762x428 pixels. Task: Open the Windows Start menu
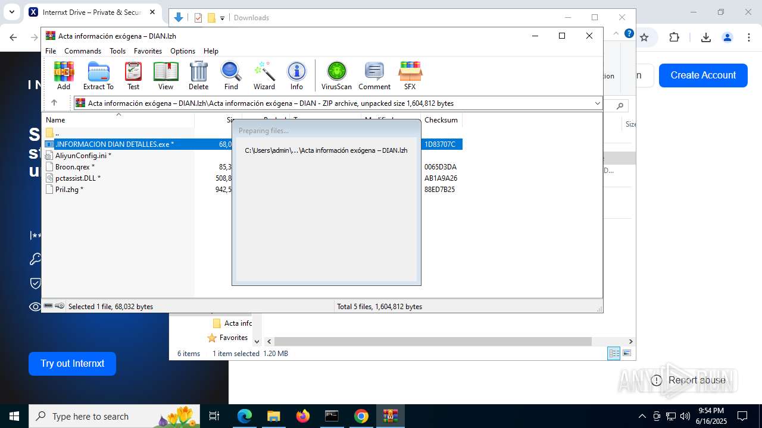(14, 416)
